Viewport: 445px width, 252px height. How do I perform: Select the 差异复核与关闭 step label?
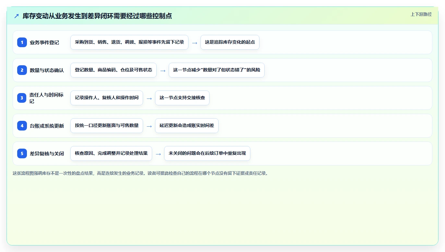click(47, 153)
